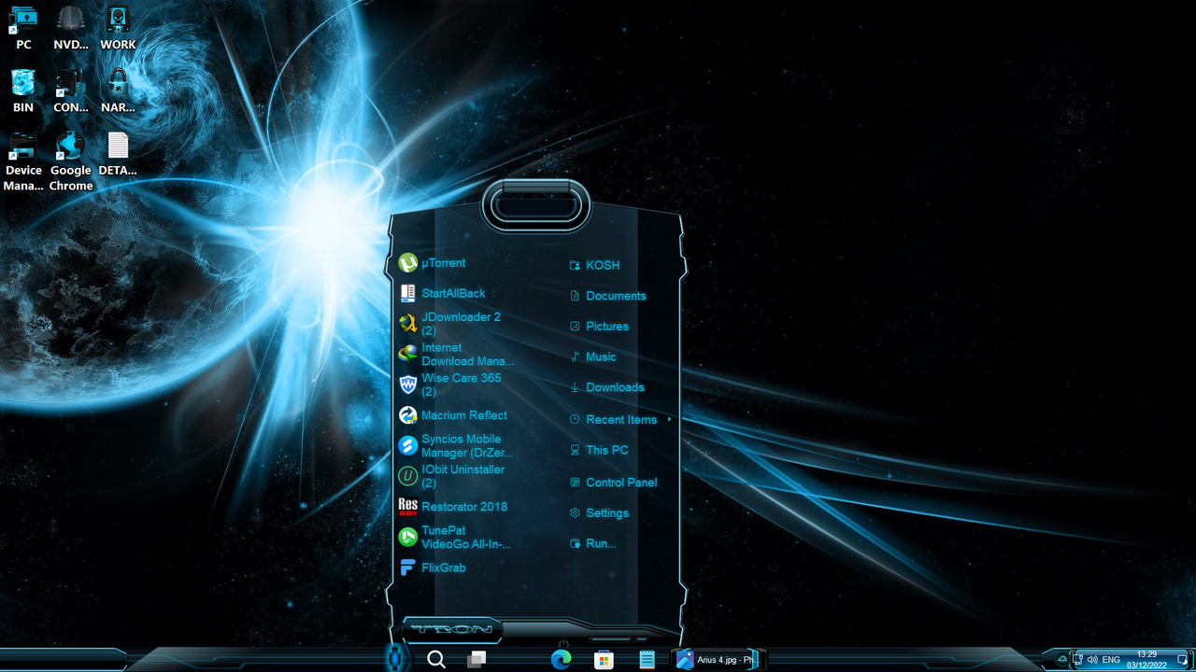
Task: Launch Syncios Mobile Manager entry
Action: (454, 445)
